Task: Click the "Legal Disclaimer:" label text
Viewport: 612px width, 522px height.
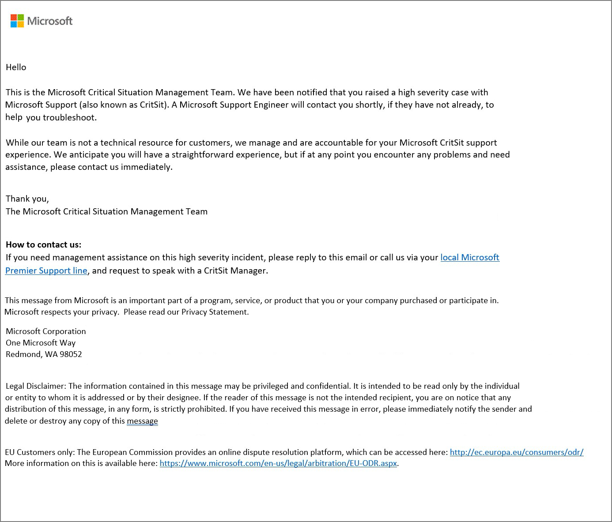Action: tap(36, 386)
